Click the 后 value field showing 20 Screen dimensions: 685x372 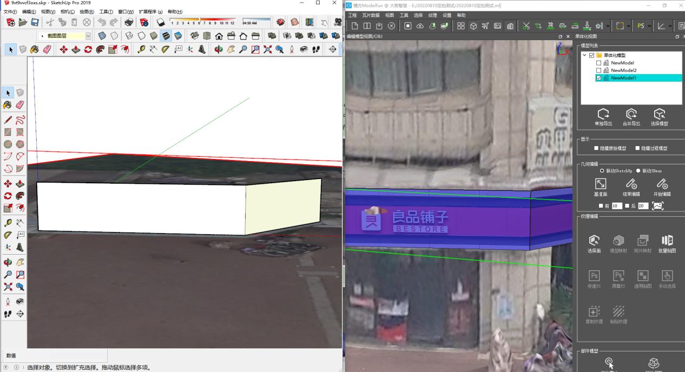[643, 205]
